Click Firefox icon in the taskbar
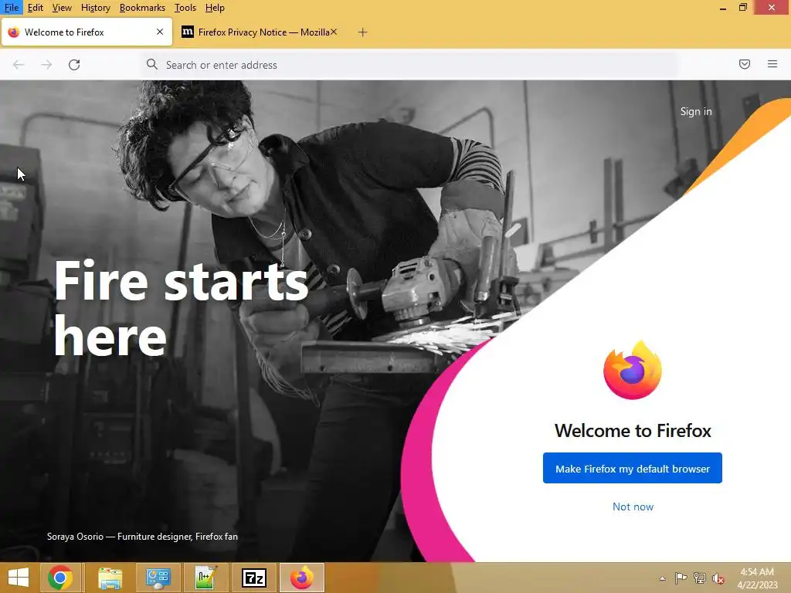Viewport: 791px width, 593px height. pos(302,578)
